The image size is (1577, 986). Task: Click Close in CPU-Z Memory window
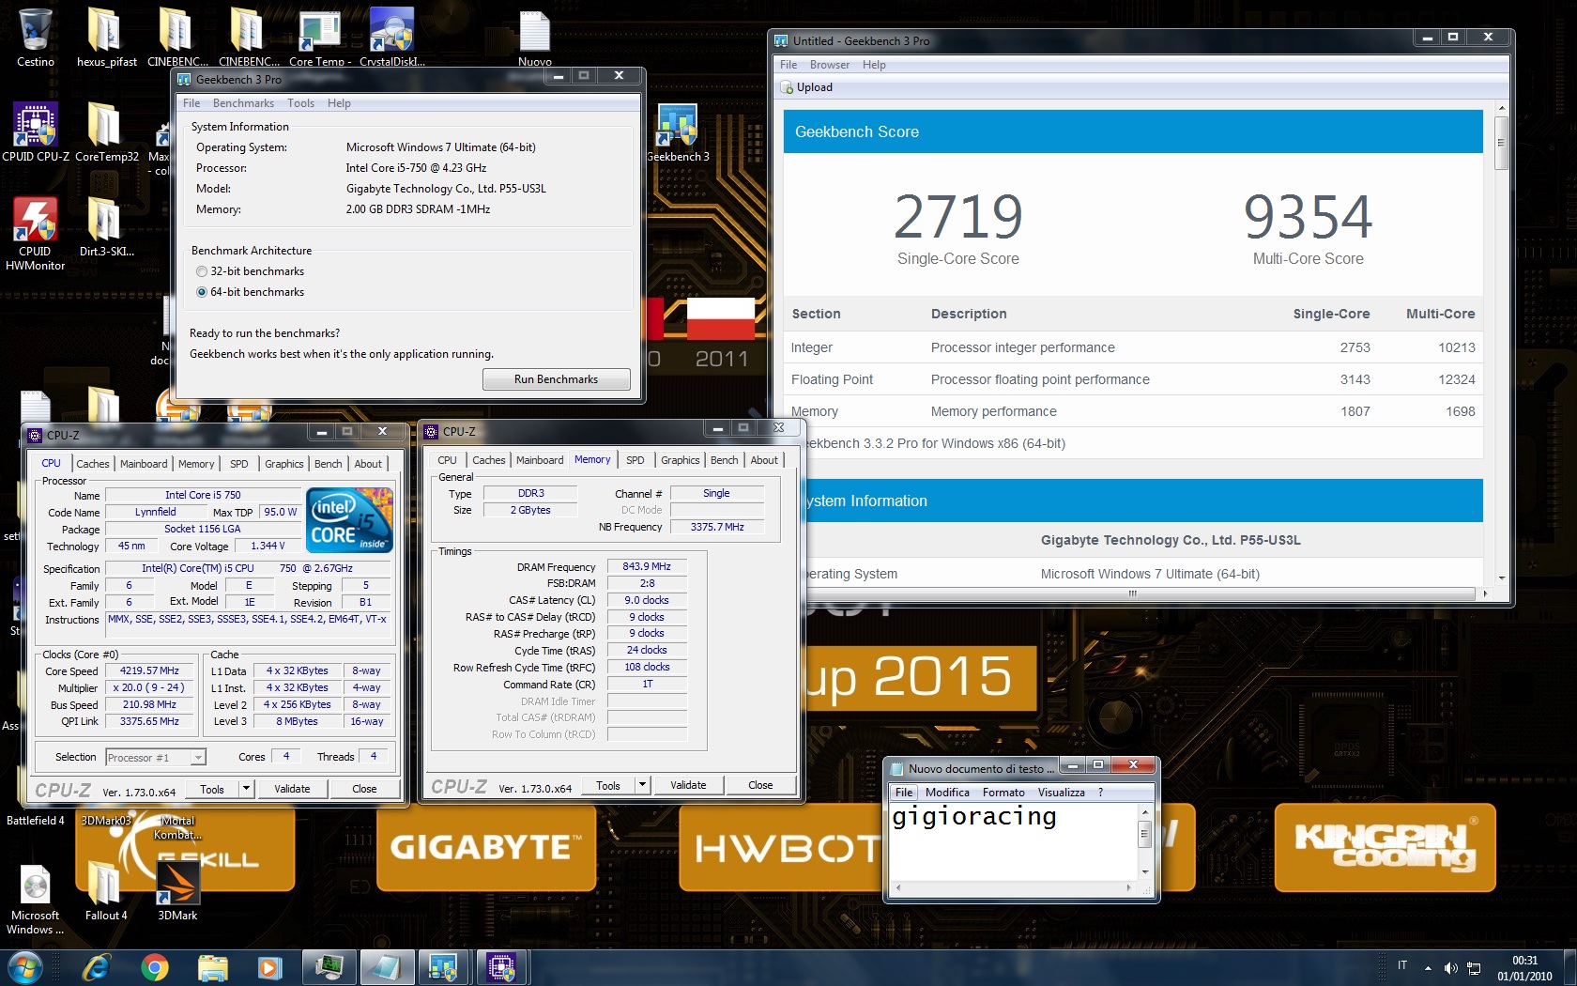[x=760, y=785]
